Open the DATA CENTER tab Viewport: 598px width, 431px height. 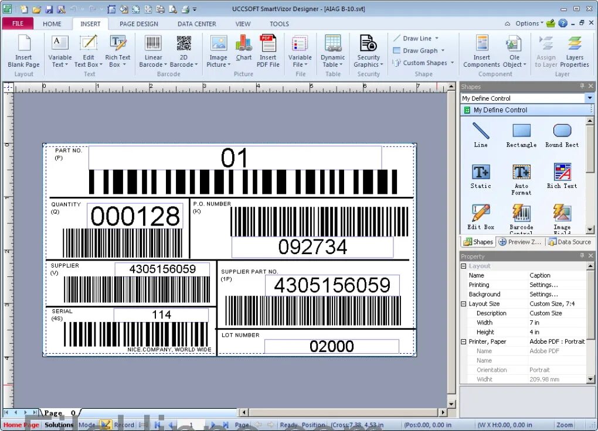pyautogui.click(x=197, y=23)
